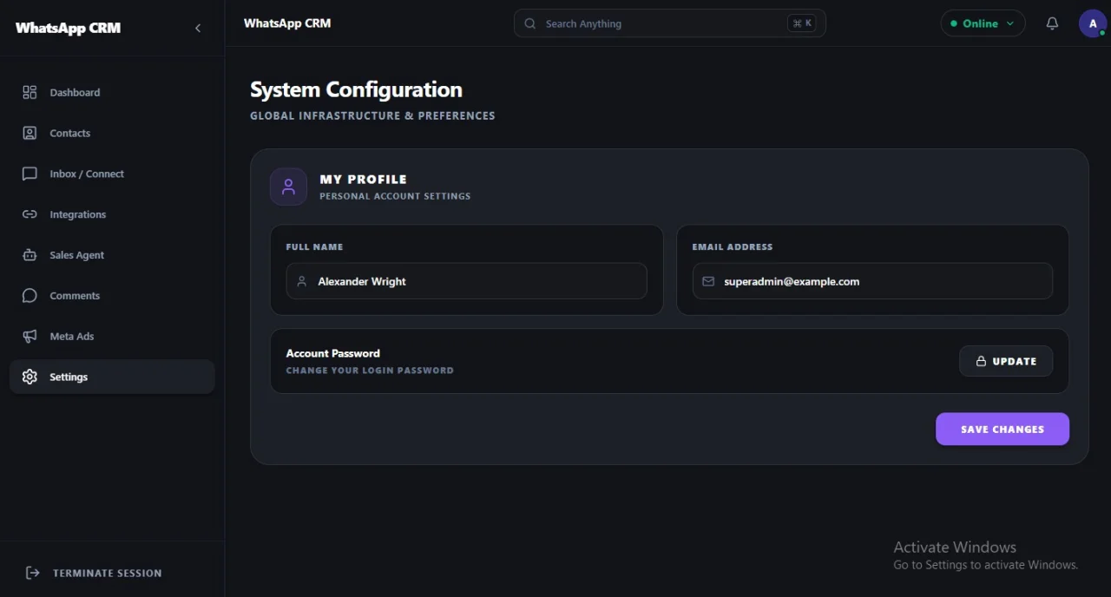The image size is (1111, 597).
Task: Click the System Configuration heading
Action: 356,89
